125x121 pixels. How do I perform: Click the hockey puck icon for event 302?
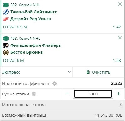[6, 5]
